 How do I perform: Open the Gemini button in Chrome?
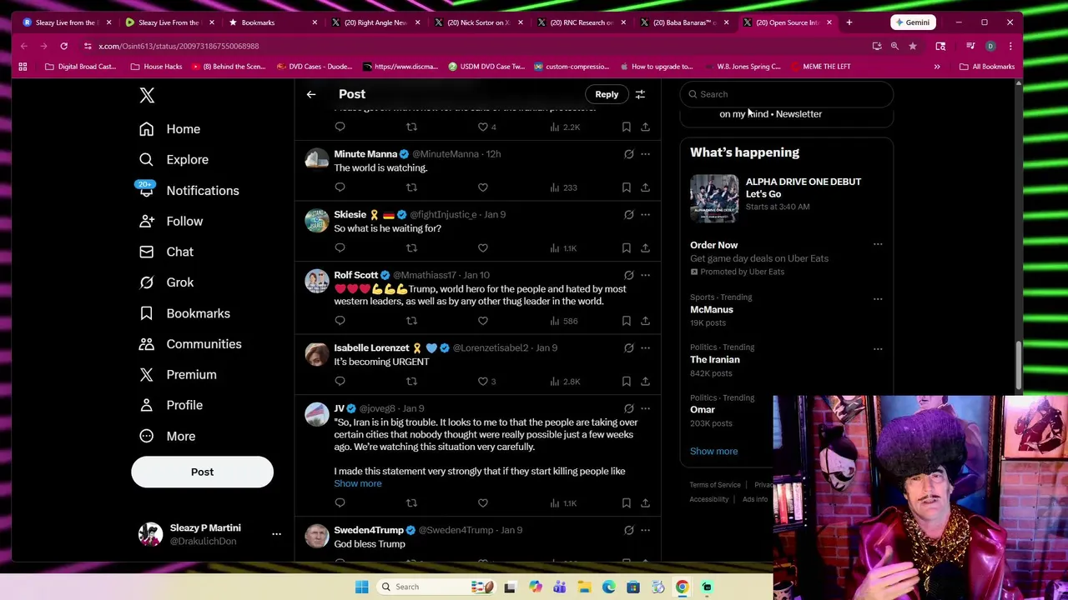tap(911, 22)
